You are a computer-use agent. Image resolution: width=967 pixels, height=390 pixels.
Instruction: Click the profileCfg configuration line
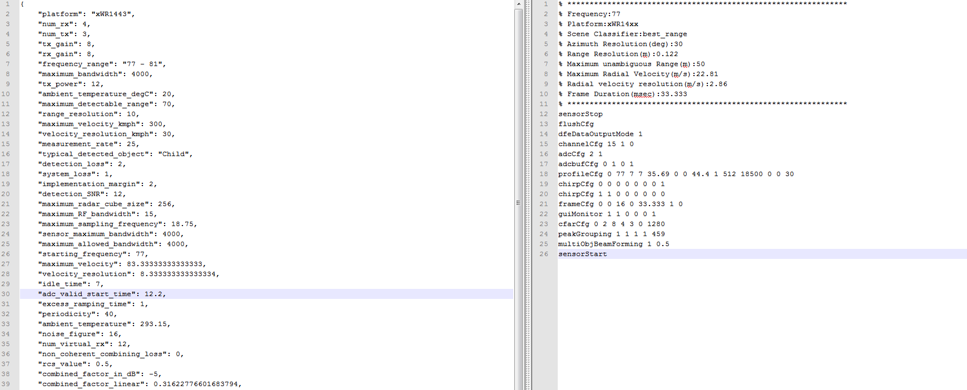(x=676, y=174)
